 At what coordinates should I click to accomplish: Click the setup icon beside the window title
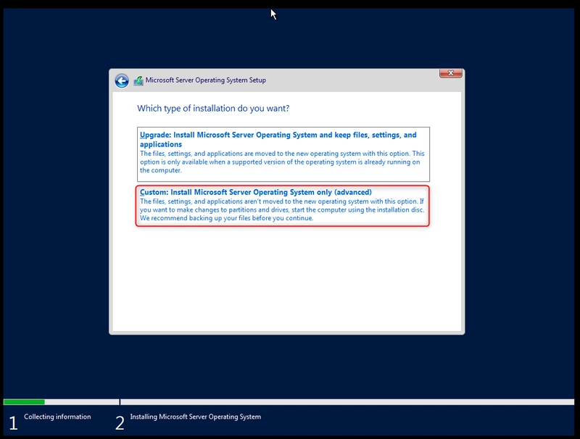pyautogui.click(x=138, y=80)
